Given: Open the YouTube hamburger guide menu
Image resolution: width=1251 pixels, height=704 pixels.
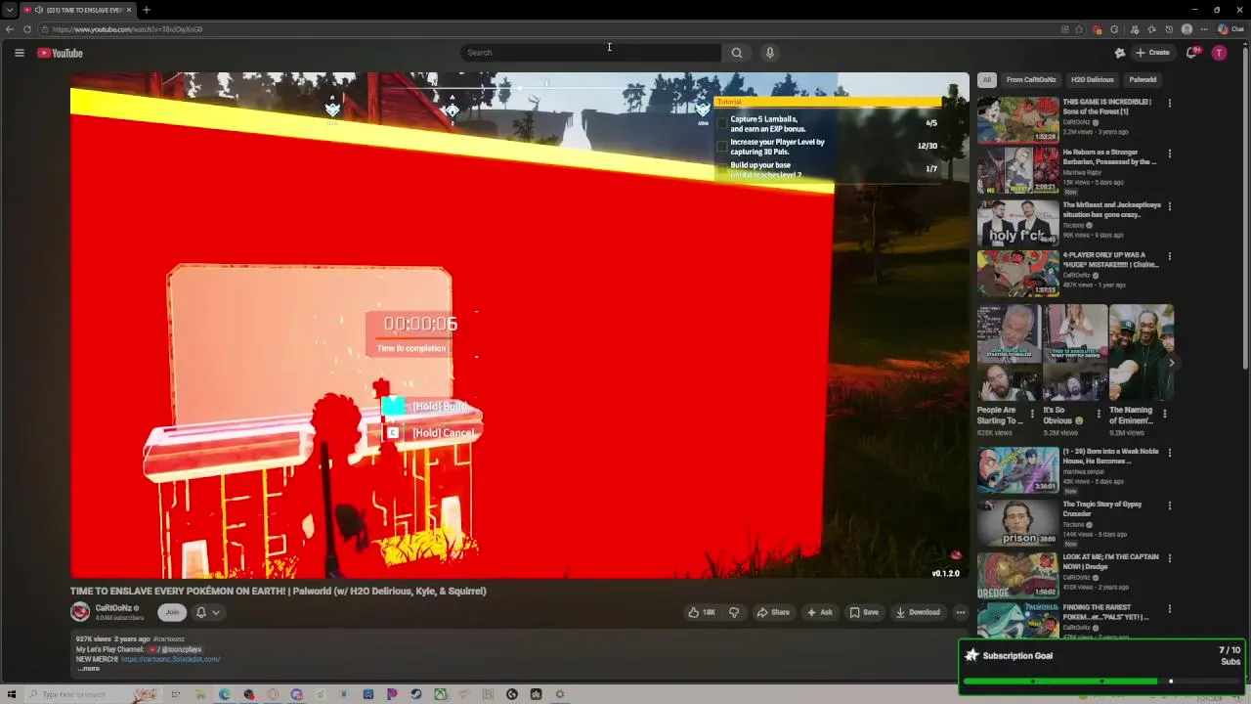Looking at the screenshot, I should pos(19,53).
